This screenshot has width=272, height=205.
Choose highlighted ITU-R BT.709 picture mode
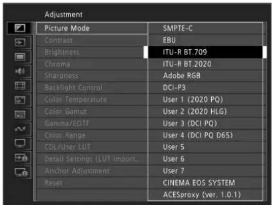206,52
